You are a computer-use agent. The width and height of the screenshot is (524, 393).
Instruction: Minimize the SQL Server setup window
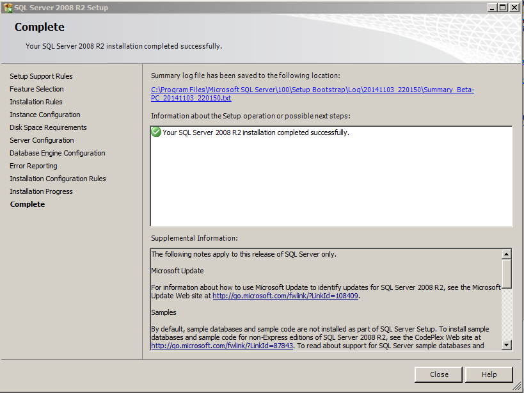pyautogui.click(x=491, y=7)
